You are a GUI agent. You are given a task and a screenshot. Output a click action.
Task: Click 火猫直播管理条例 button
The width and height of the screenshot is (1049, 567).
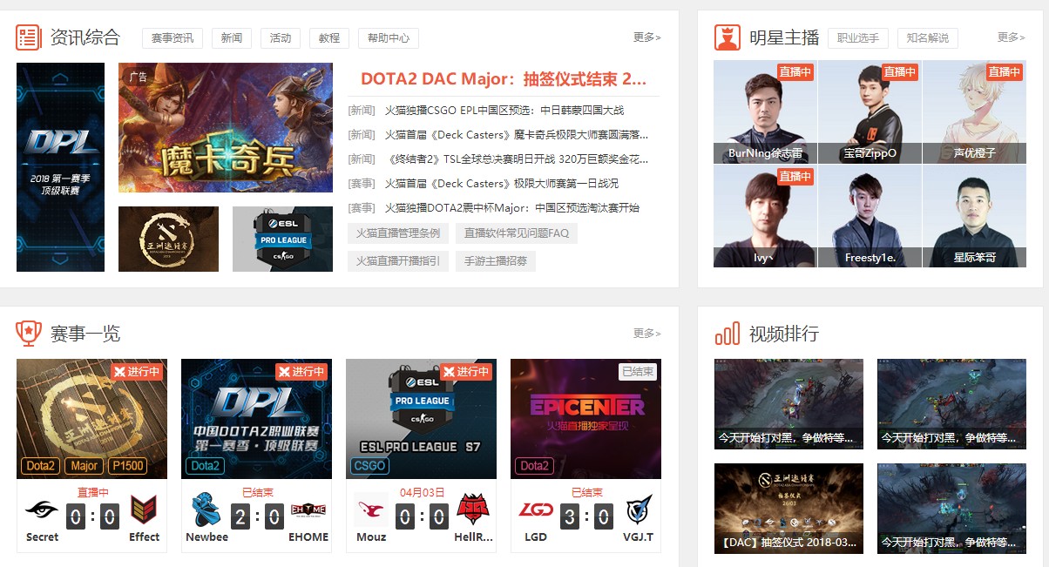[398, 233]
